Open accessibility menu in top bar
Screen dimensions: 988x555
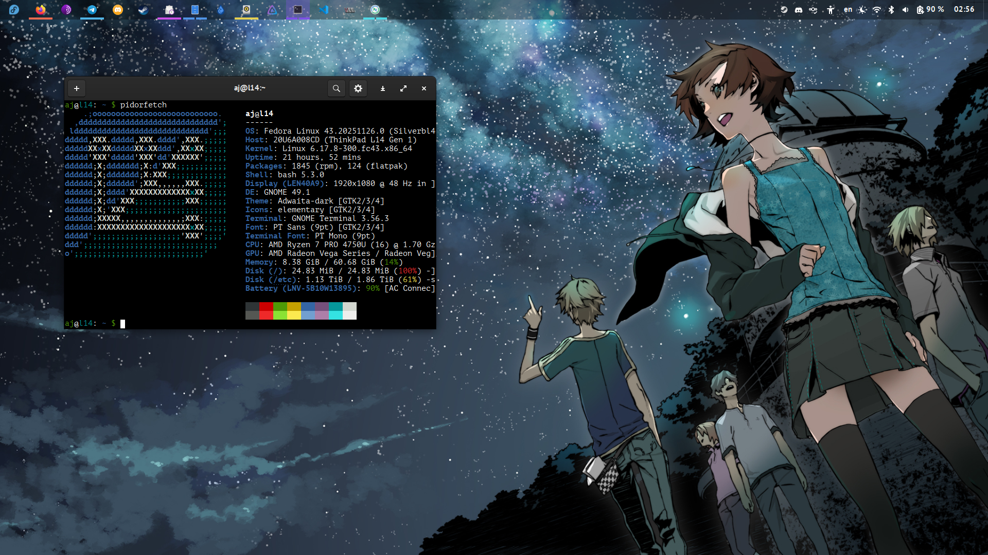pyautogui.click(x=831, y=9)
